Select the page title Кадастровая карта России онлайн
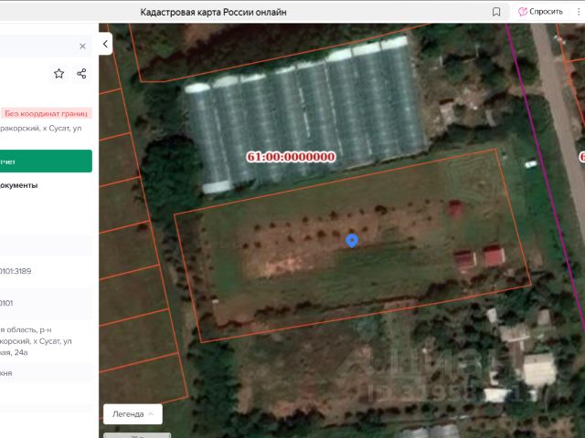585x438 pixels. pos(213,12)
